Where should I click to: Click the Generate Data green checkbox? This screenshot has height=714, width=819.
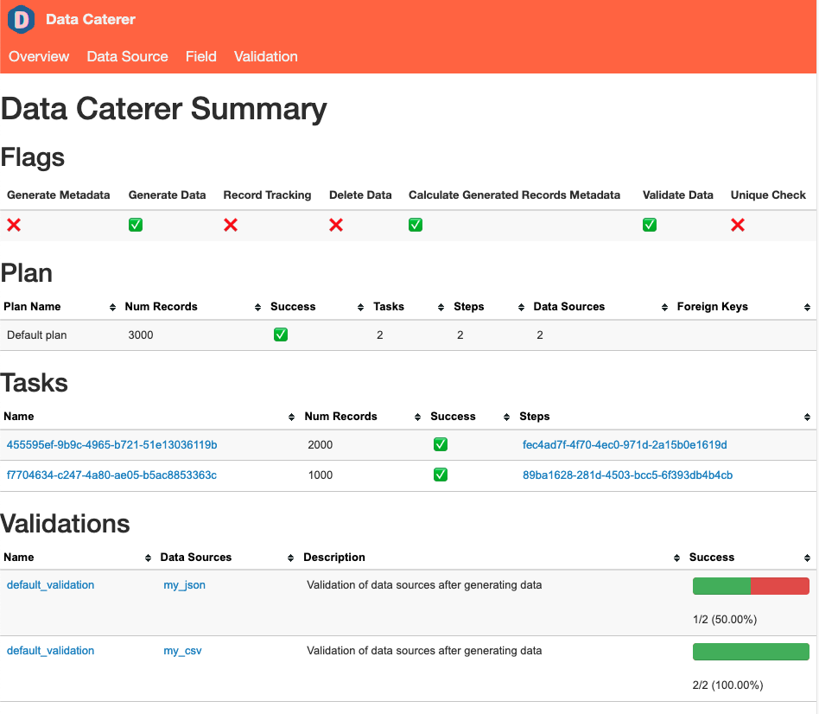click(136, 225)
